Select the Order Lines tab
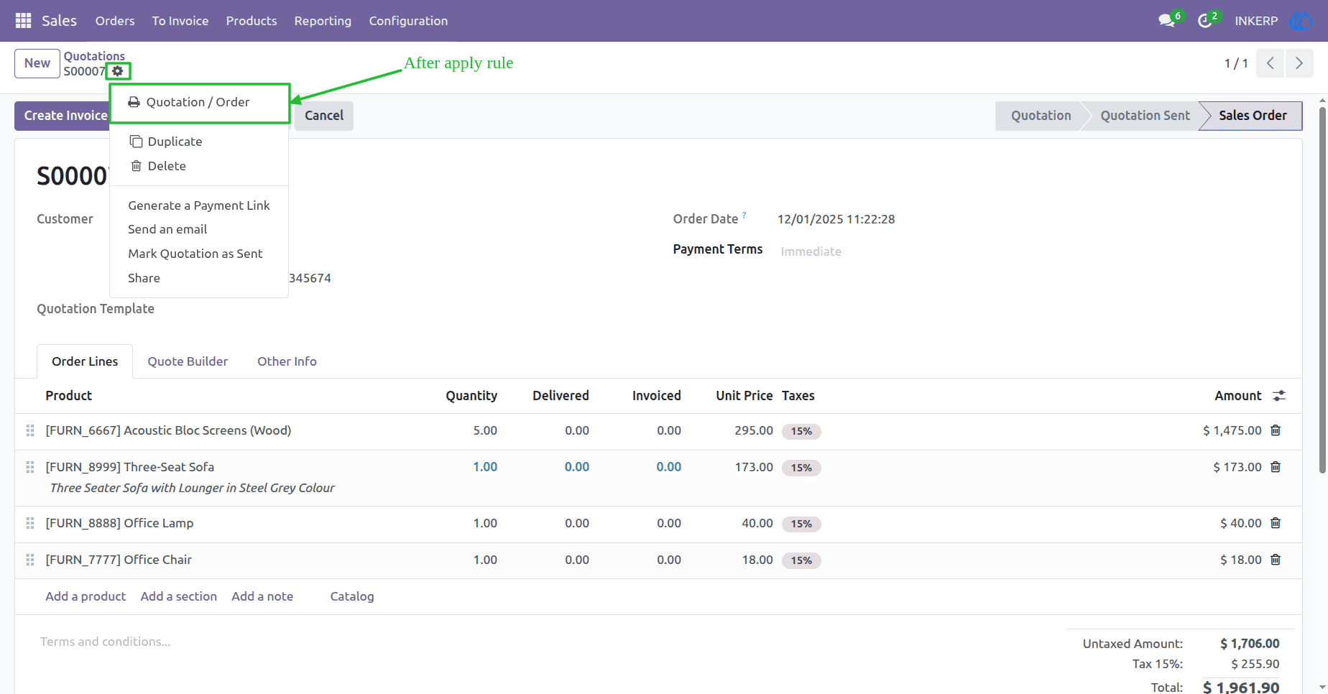 tap(85, 361)
